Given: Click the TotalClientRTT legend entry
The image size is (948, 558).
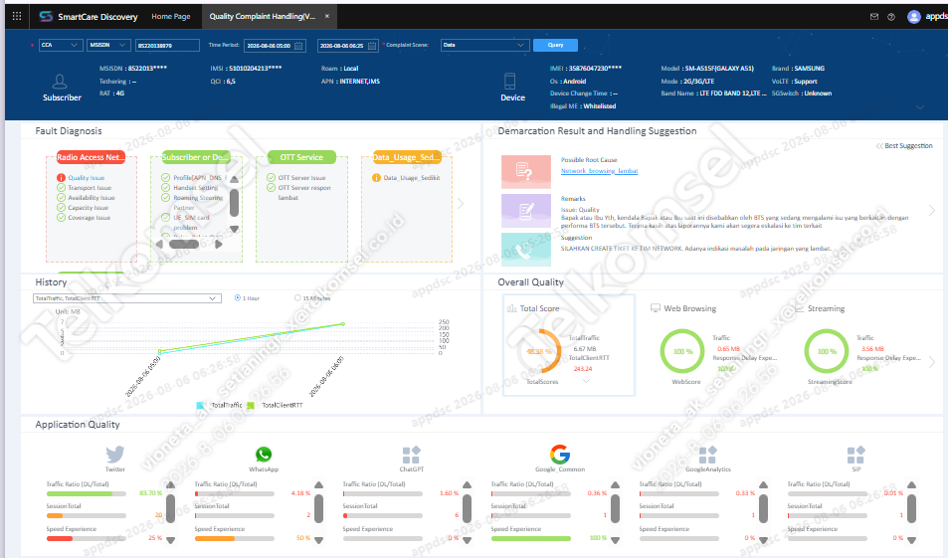Looking at the screenshot, I should pos(276,405).
